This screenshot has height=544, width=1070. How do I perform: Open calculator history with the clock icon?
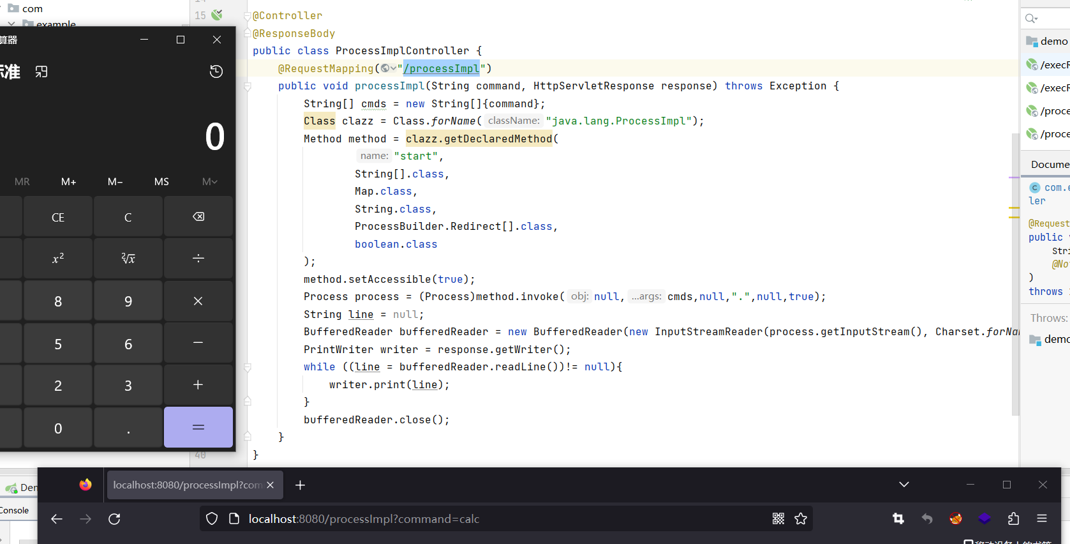[x=216, y=72]
